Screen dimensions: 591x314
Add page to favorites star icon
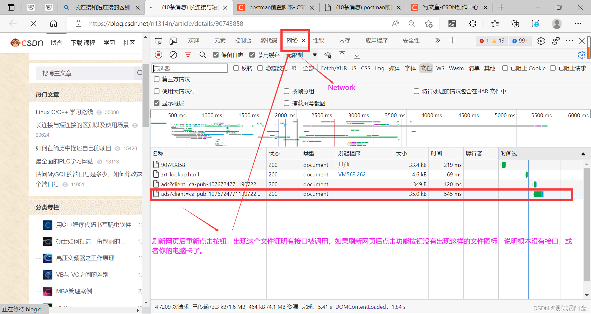point(428,23)
